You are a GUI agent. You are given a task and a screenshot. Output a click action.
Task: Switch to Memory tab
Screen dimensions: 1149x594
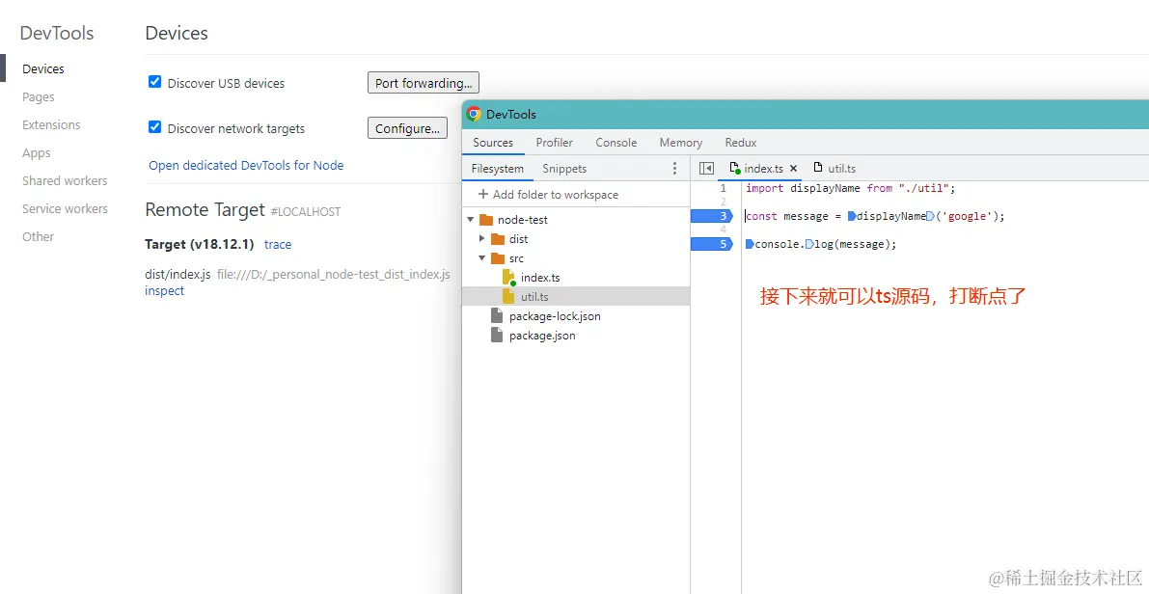[x=681, y=142]
